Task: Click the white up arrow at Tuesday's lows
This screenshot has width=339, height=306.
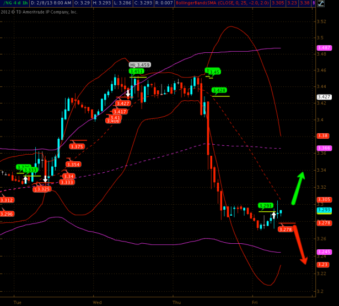Action: coord(25,179)
